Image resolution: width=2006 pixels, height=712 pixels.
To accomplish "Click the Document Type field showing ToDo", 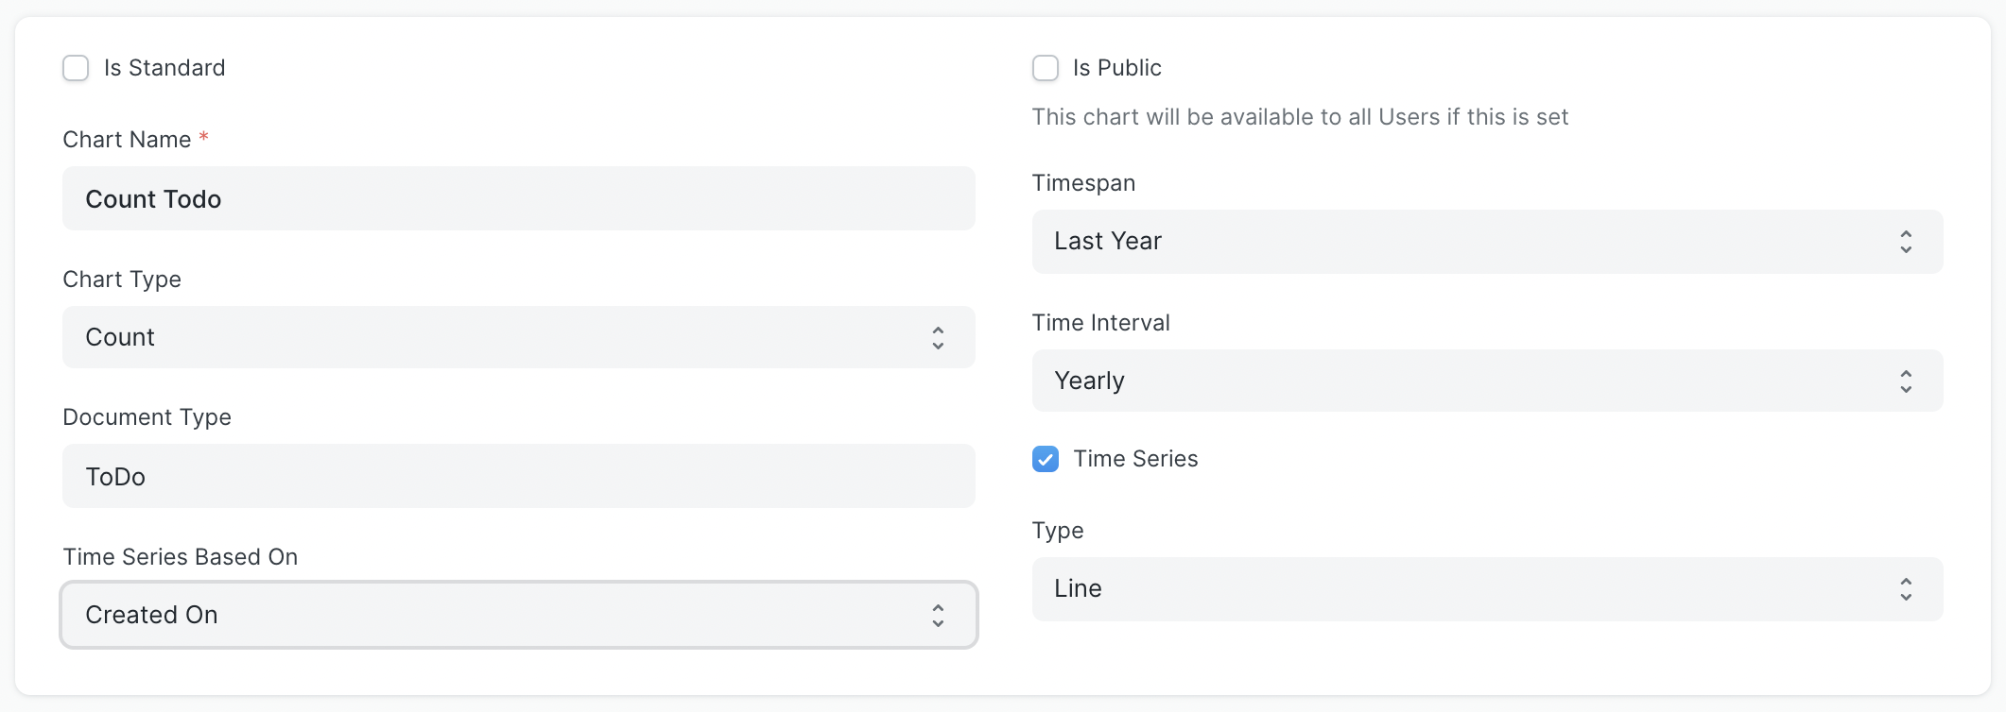I will (x=518, y=476).
